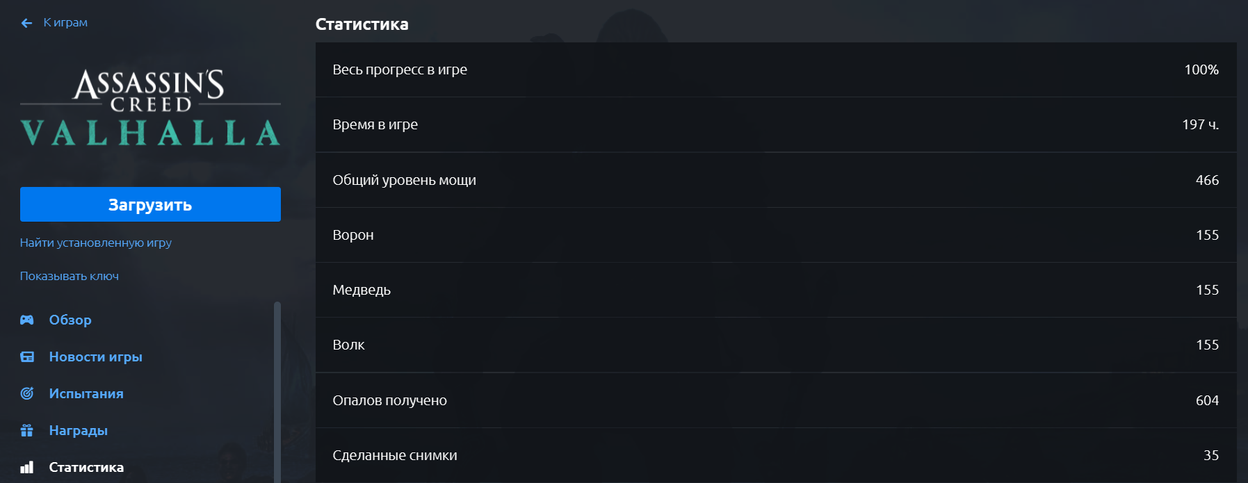
Task: Select the Сделанные снимки row
Action: point(775,455)
